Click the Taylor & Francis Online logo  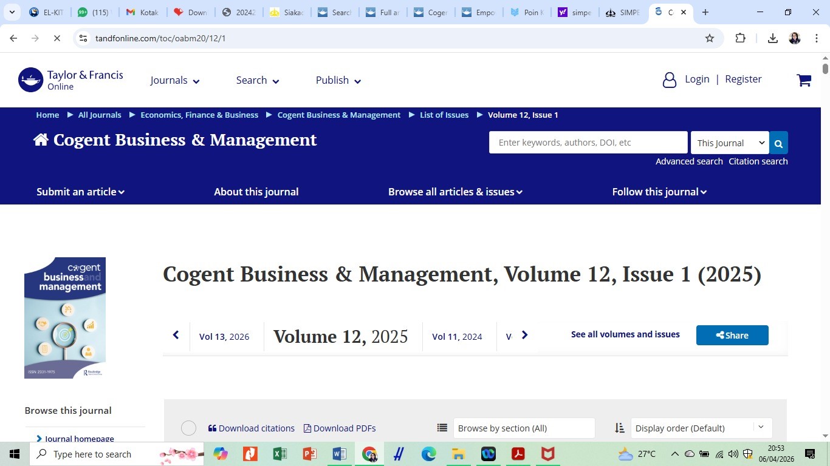70,80
